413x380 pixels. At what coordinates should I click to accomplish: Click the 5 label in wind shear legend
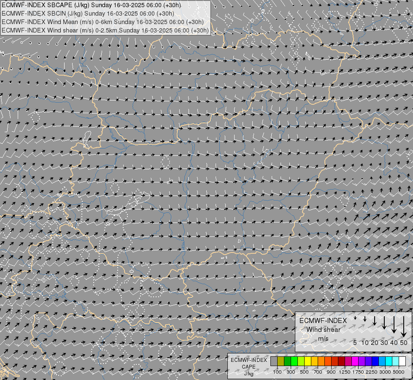click(355, 343)
